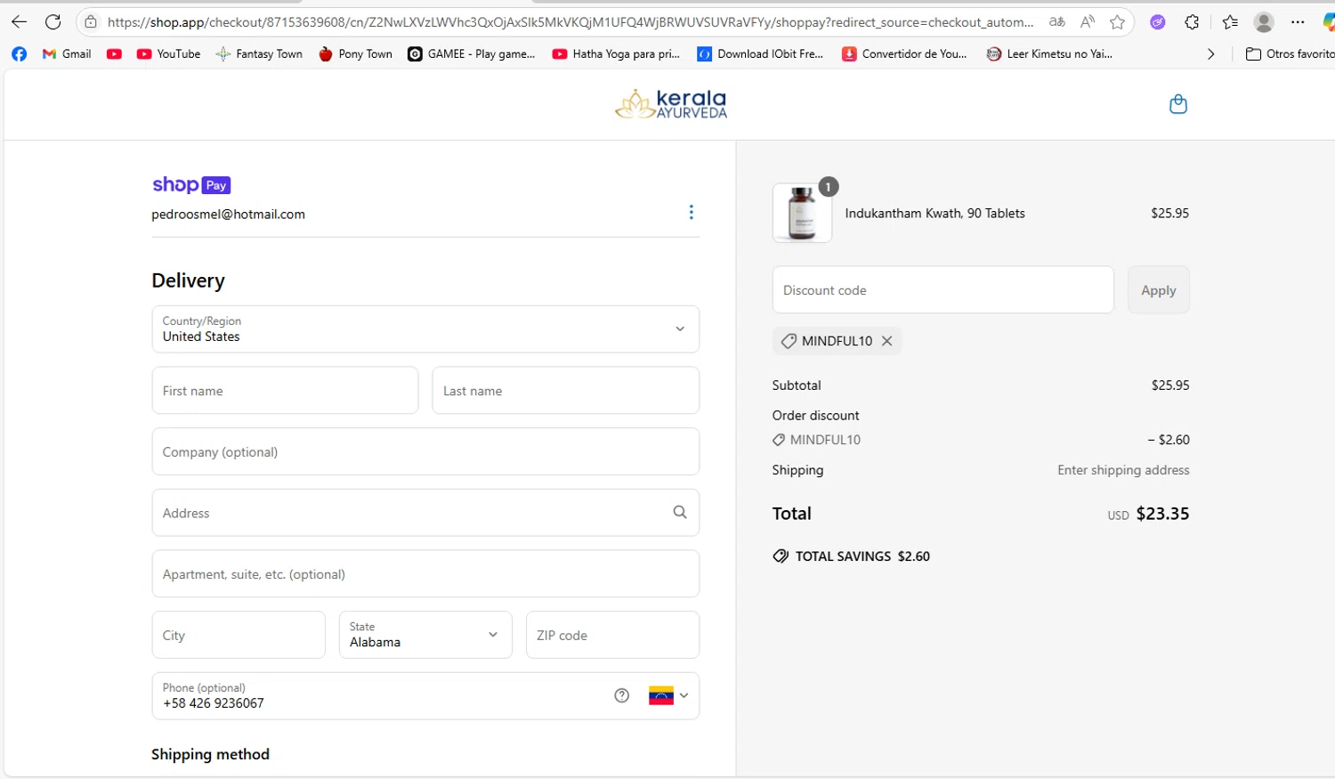Open the shopping bag cart icon
Viewport: 1335px width, 779px height.
(1177, 104)
